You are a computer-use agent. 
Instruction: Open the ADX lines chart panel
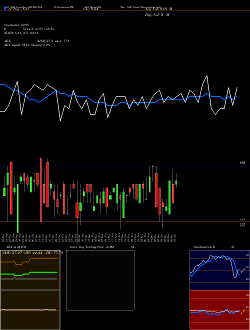(30, 270)
